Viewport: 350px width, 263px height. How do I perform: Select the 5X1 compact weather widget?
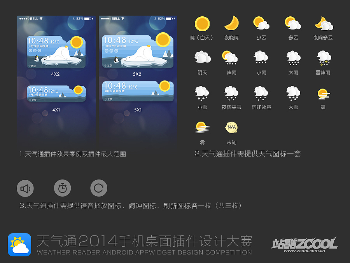[138, 91]
